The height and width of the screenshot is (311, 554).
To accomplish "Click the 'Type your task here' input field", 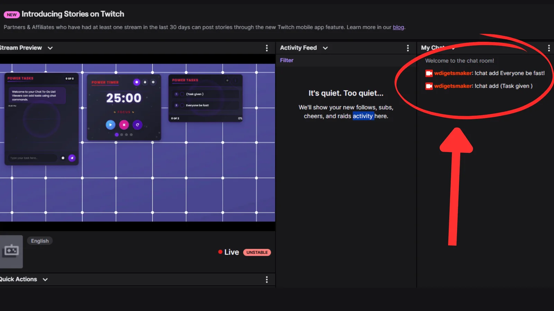I will [32, 158].
